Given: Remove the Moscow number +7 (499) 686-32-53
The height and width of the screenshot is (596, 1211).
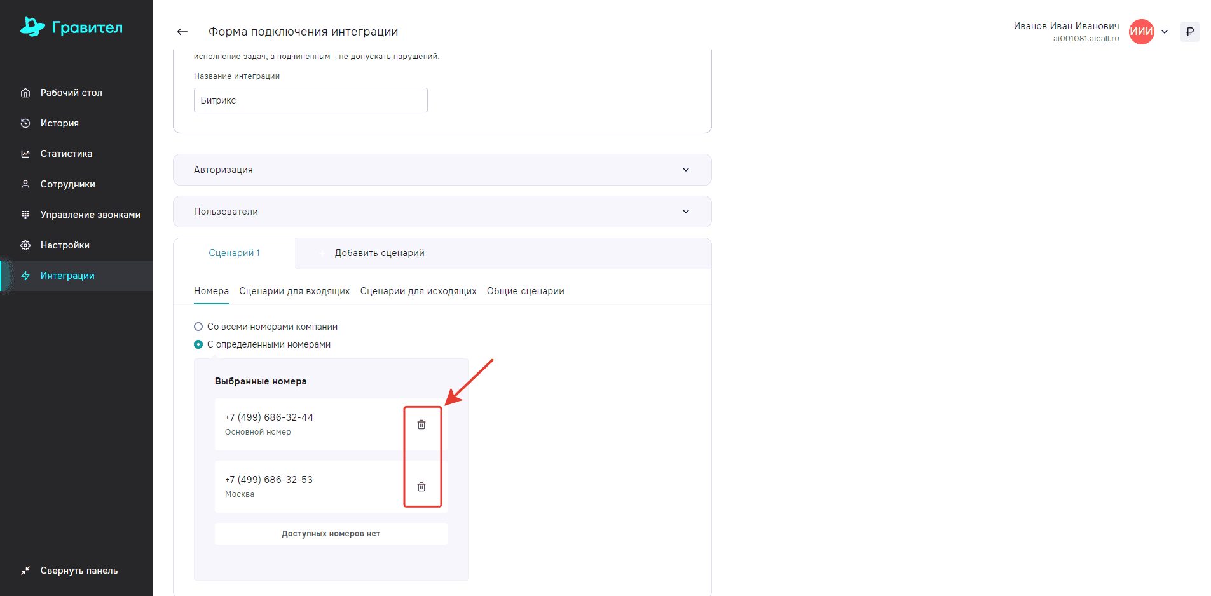Looking at the screenshot, I should click(x=421, y=487).
